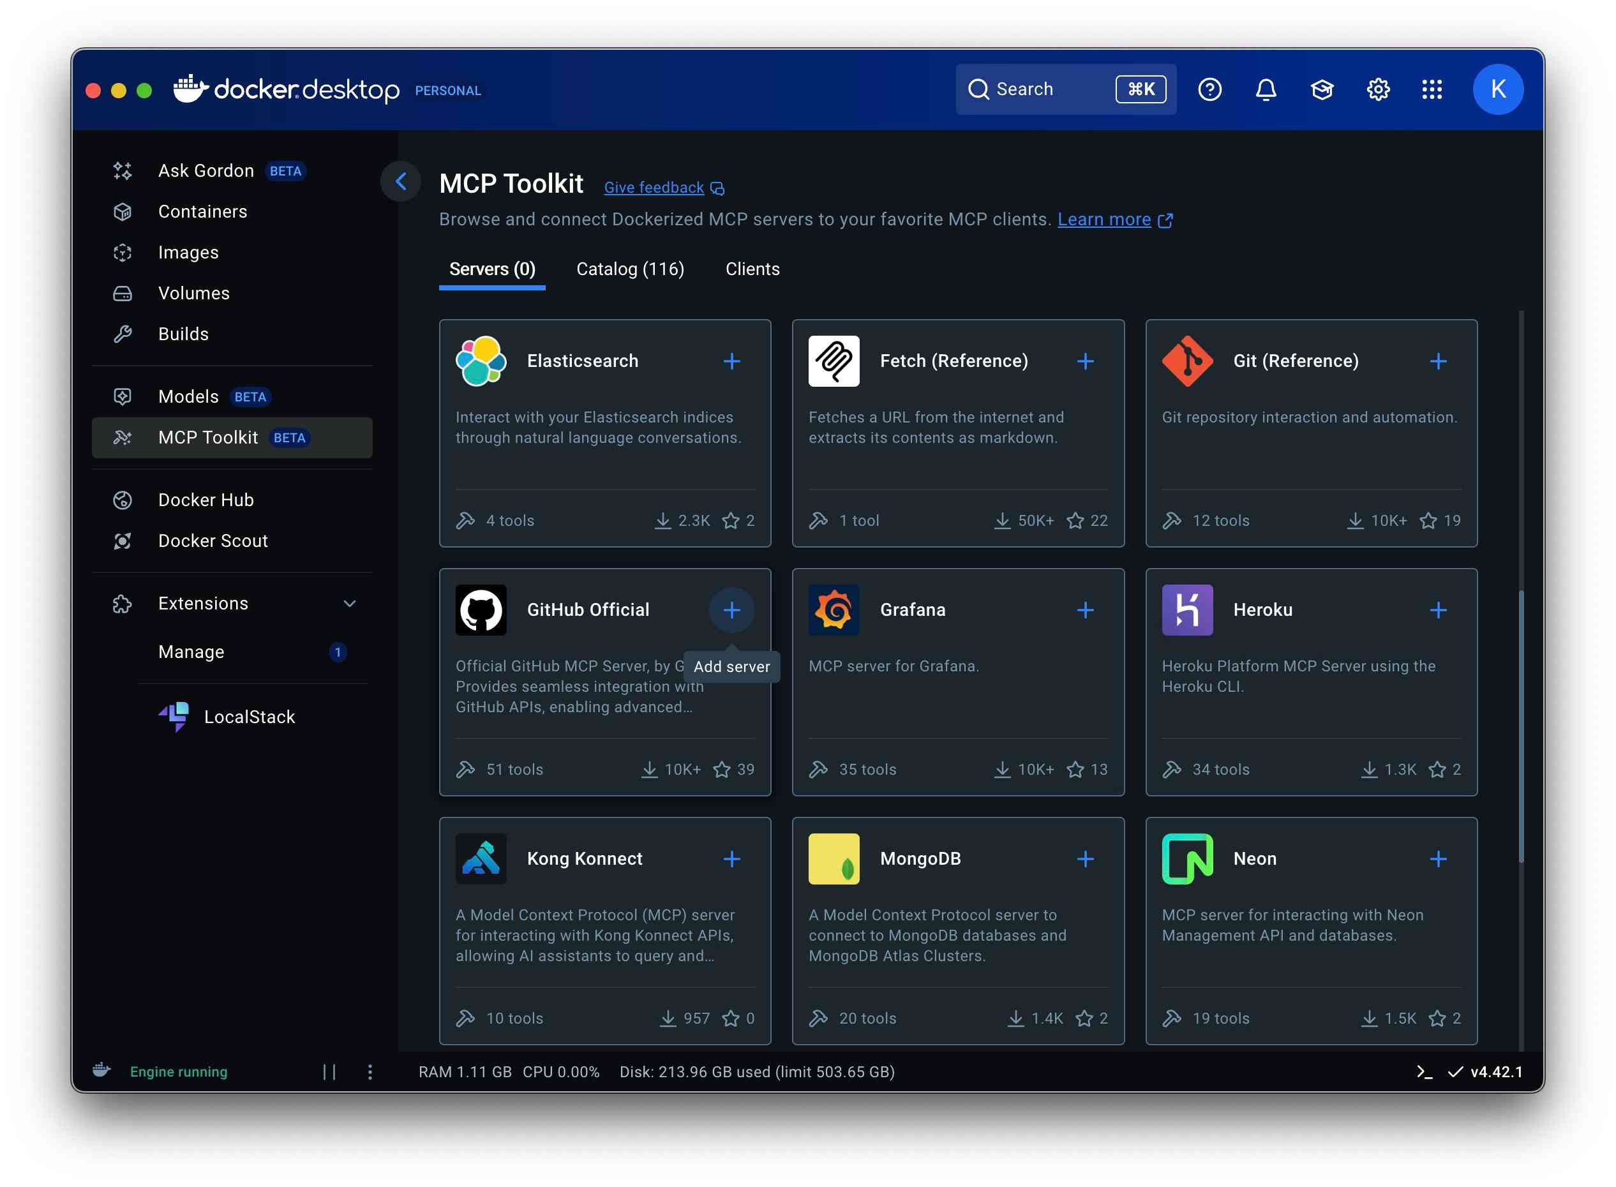This screenshot has width=1616, height=1187.
Task: Open the Learning center graduation cap icon
Action: point(1321,89)
